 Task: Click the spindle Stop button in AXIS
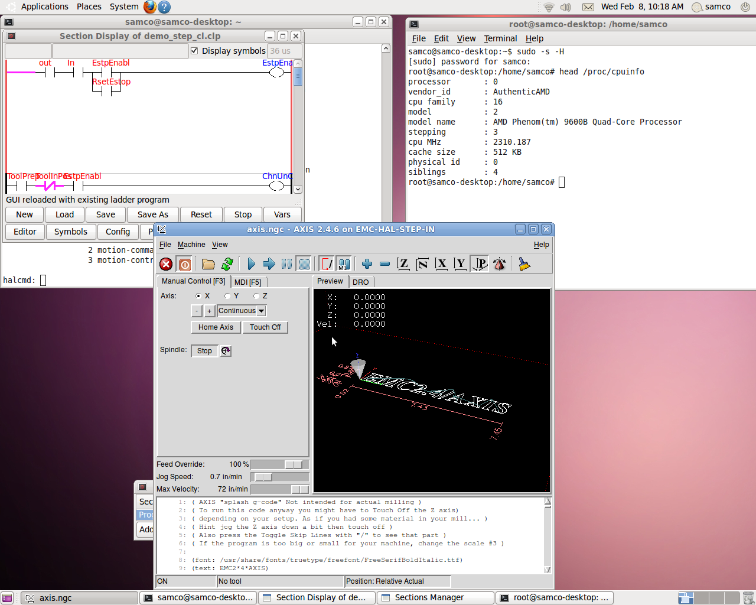[x=204, y=351]
